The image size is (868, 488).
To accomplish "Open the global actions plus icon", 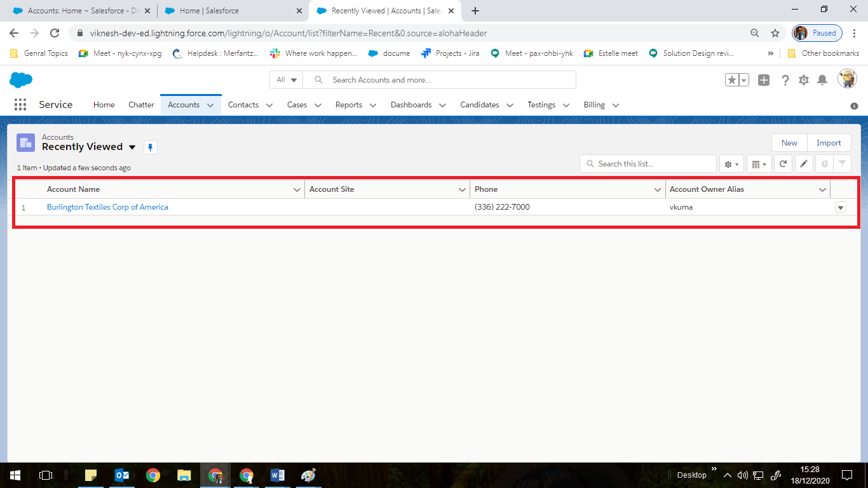I will 763,80.
